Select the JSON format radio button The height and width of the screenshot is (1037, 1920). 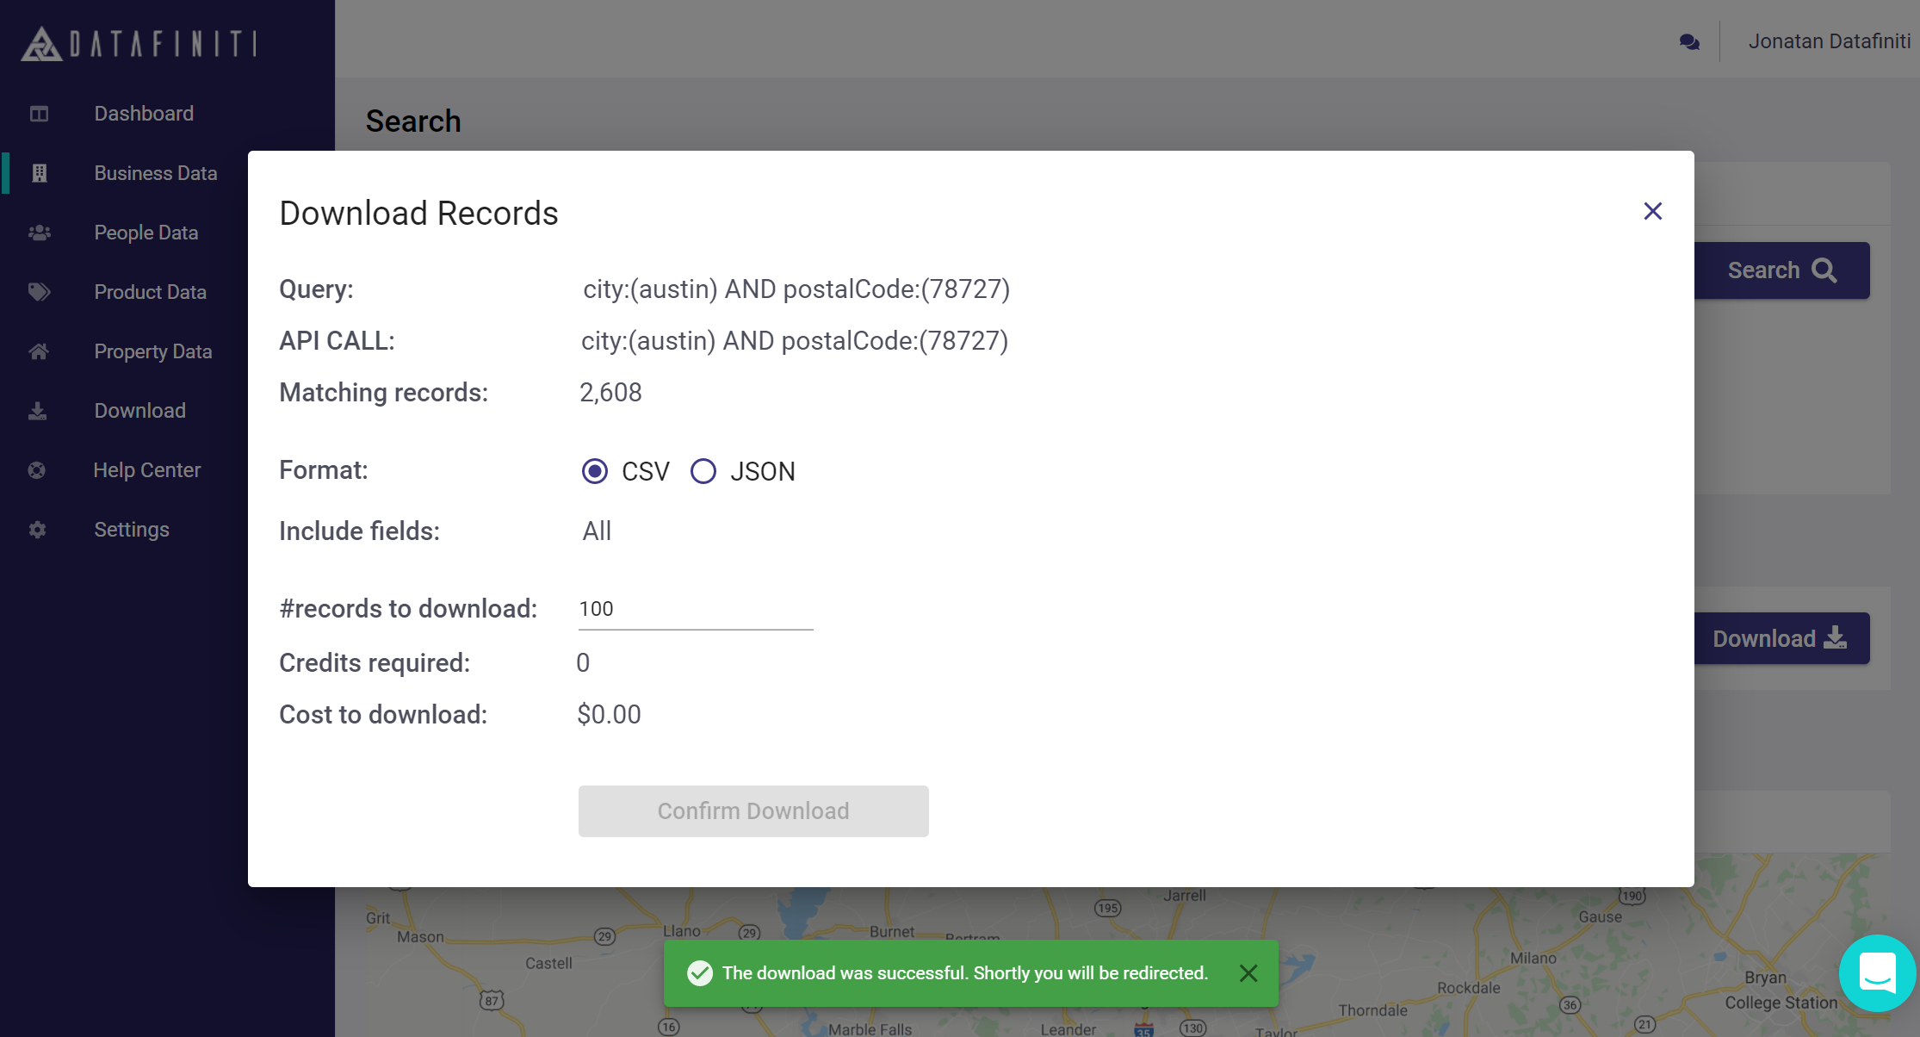703,471
